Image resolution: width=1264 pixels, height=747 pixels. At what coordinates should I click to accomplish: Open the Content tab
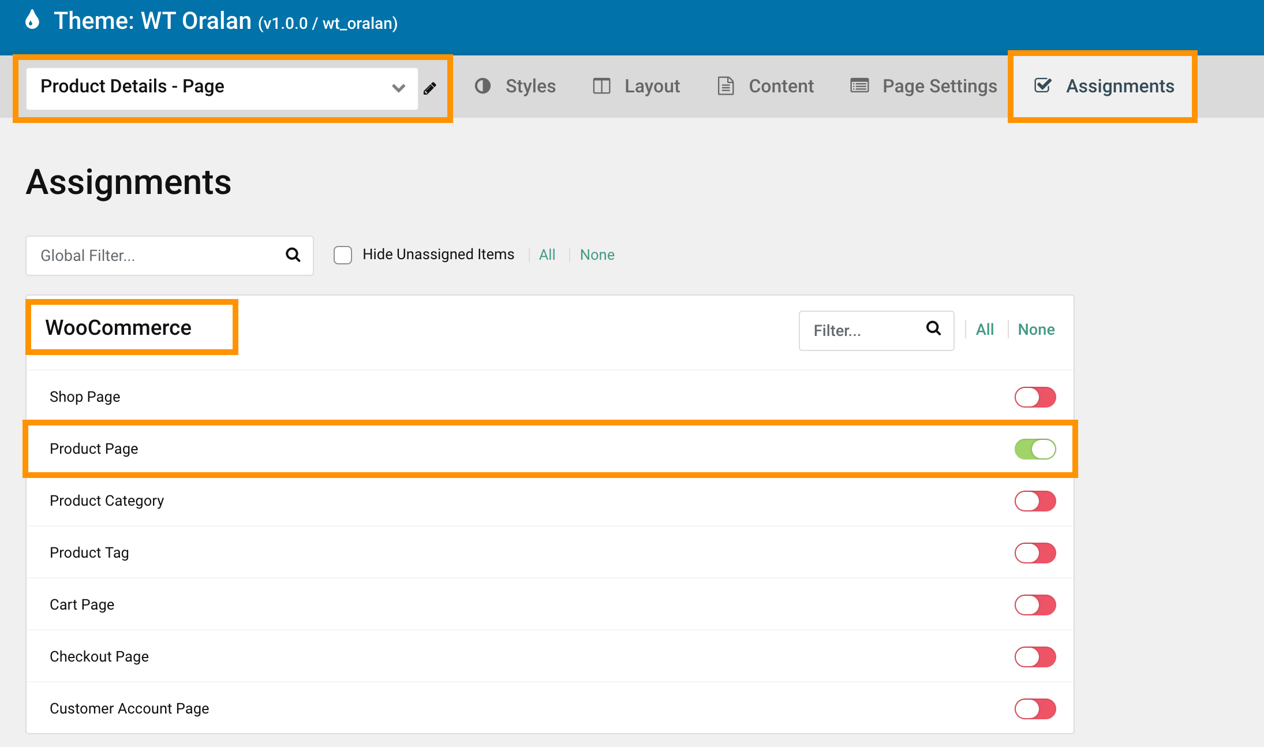click(765, 87)
